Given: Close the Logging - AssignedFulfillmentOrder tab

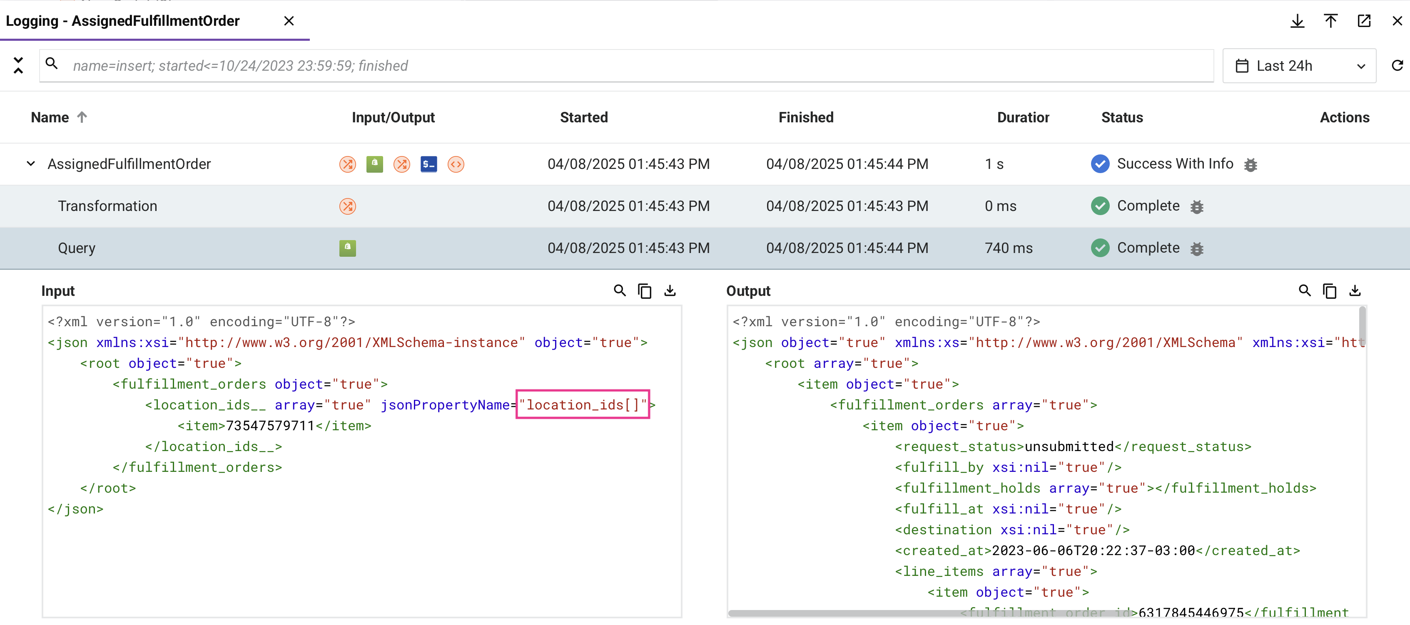Looking at the screenshot, I should [289, 21].
